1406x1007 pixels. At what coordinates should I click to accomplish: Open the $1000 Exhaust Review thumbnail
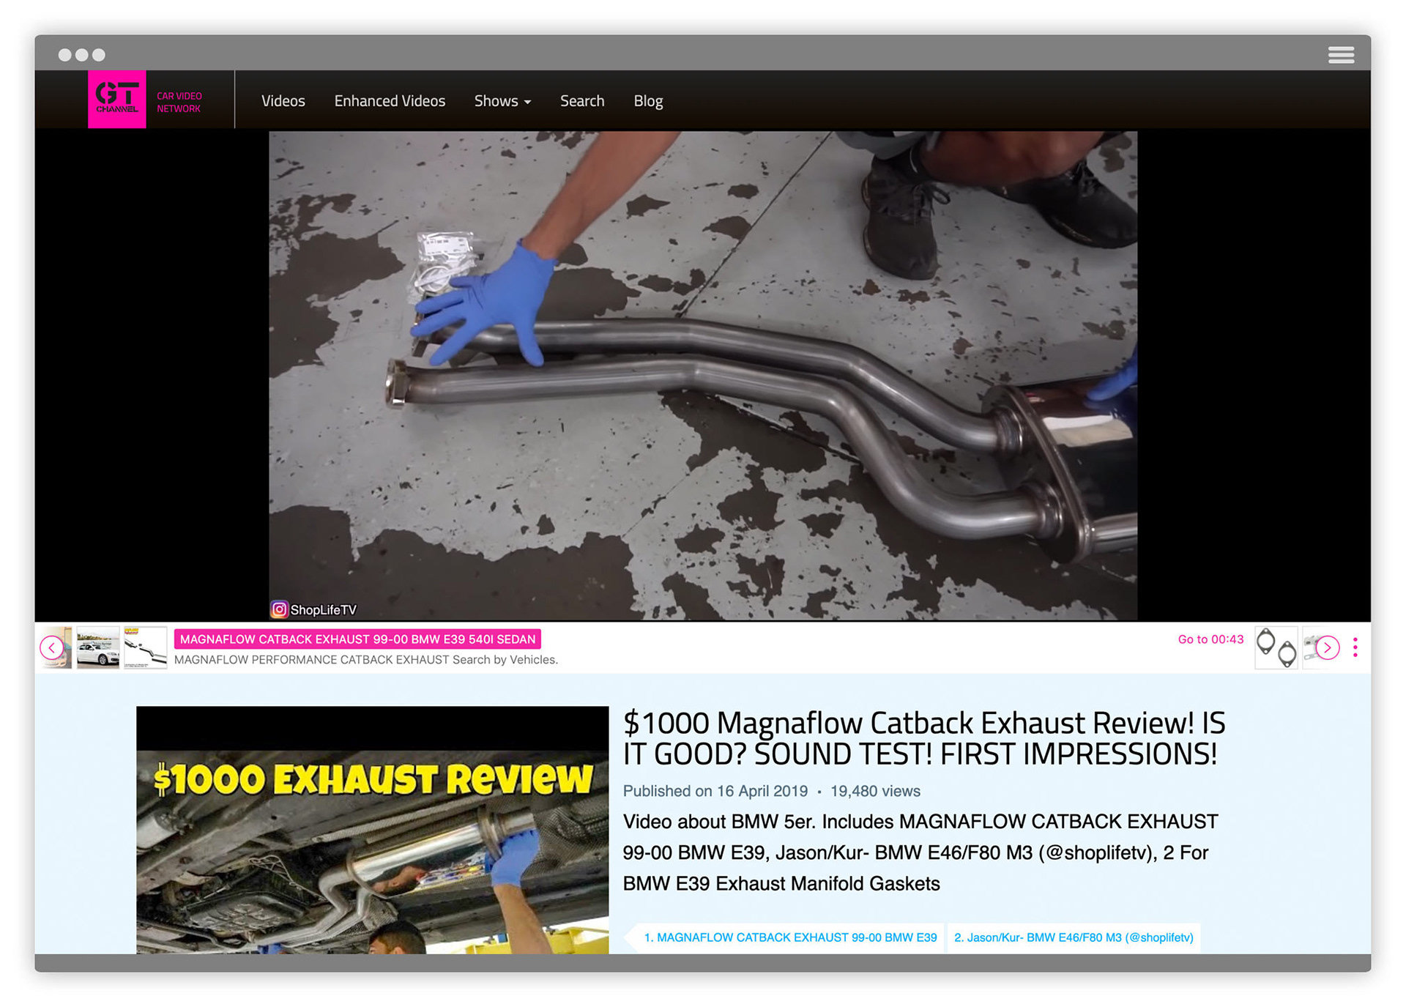click(x=372, y=830)
